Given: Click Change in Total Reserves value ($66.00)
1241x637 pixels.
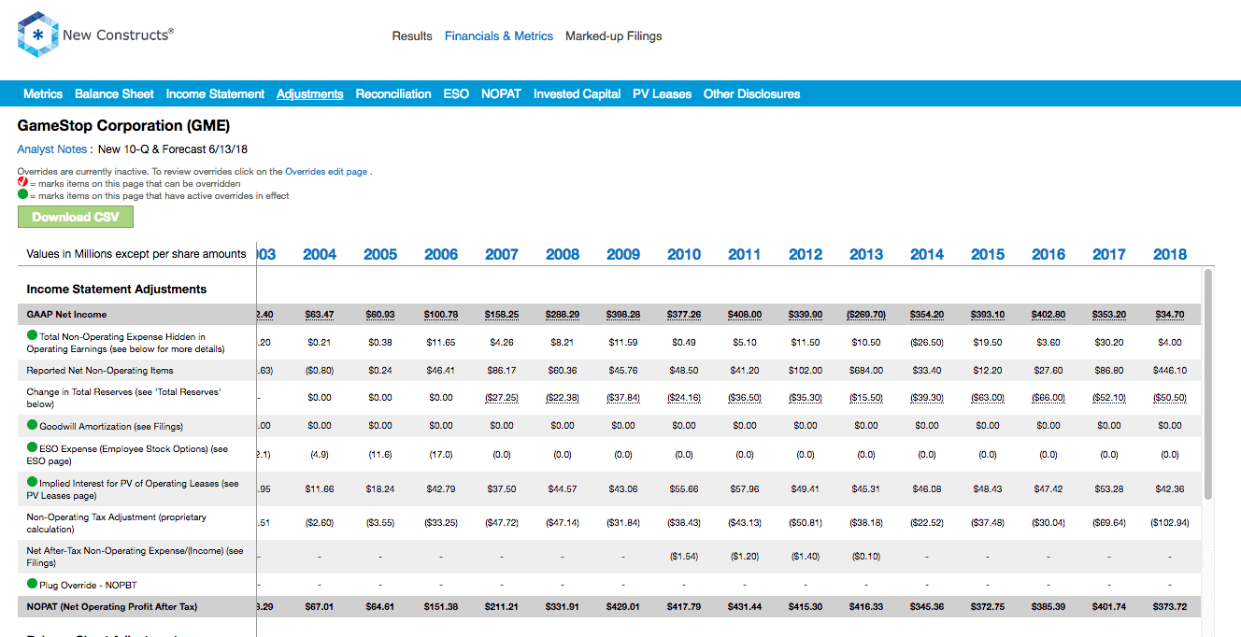Looking at the screenshot, I should [x=1048, y=398].
